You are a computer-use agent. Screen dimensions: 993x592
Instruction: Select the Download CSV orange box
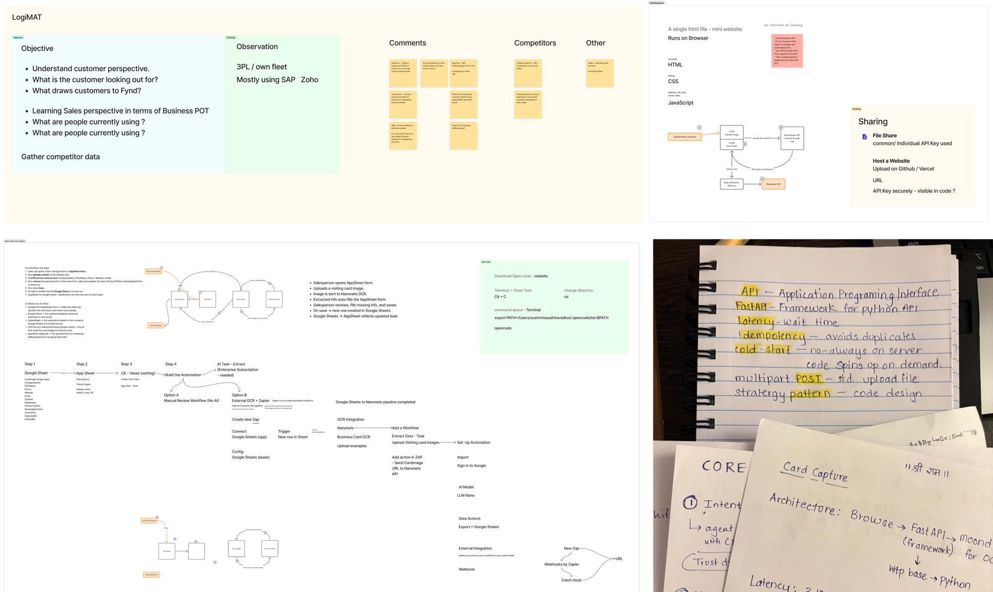tap(773, 184)
